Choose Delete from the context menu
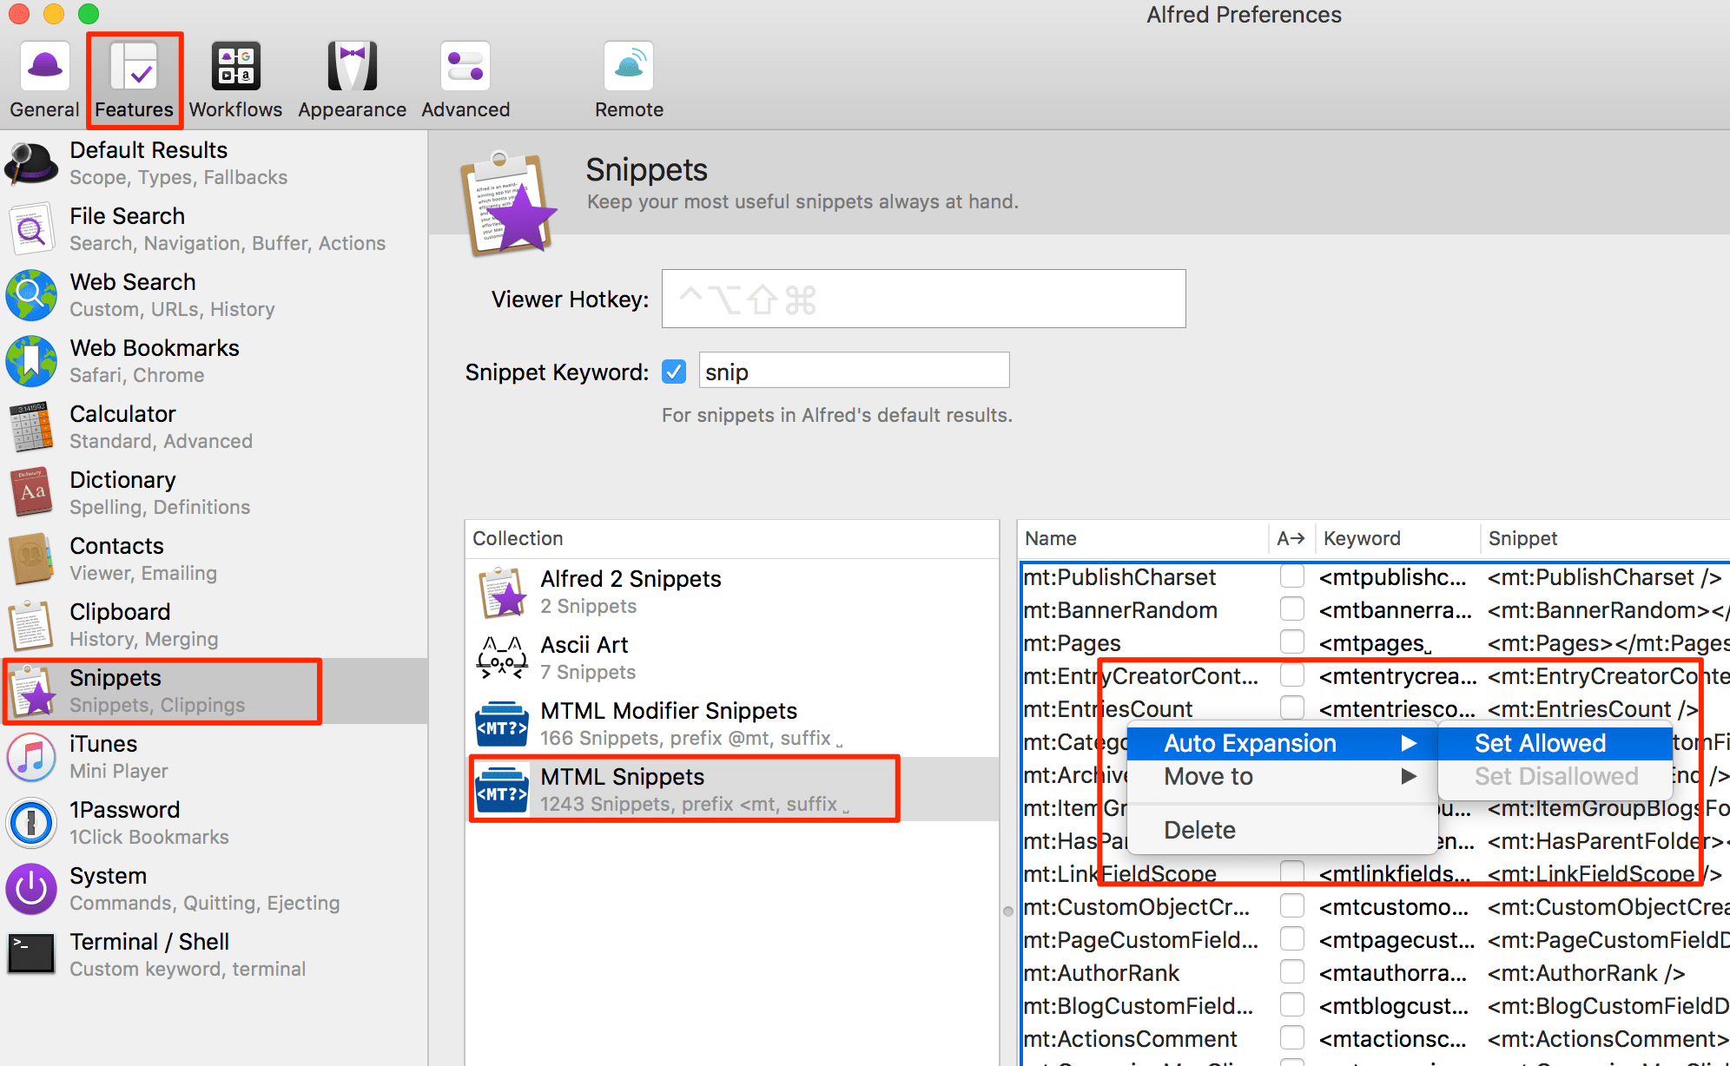This screenshot has width=1730, height=1066. click(x=1200, y=829)
